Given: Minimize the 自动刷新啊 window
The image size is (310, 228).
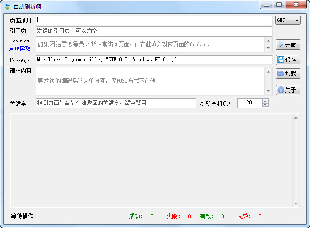Looking at the screenshot, I should [267, 5].
